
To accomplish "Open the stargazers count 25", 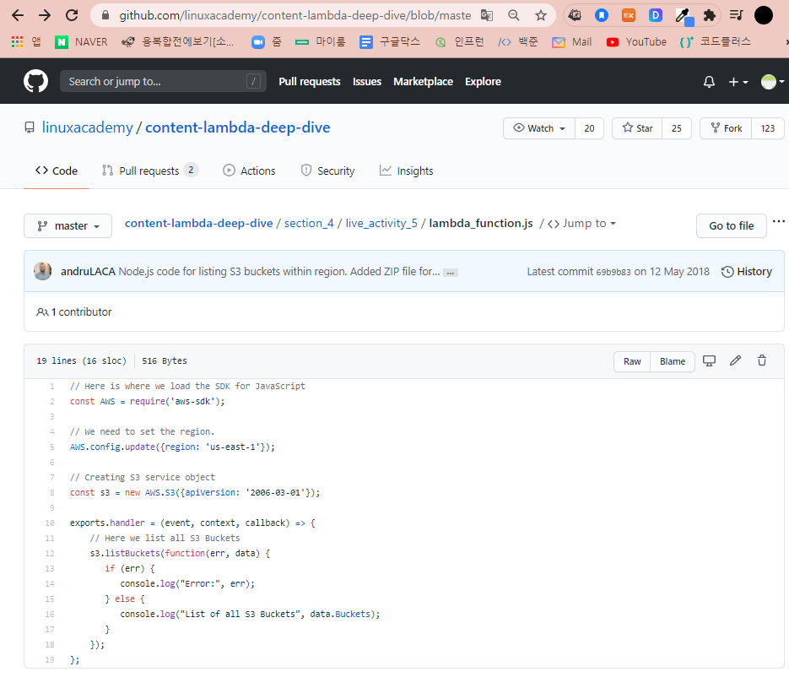I will point(677,128).
